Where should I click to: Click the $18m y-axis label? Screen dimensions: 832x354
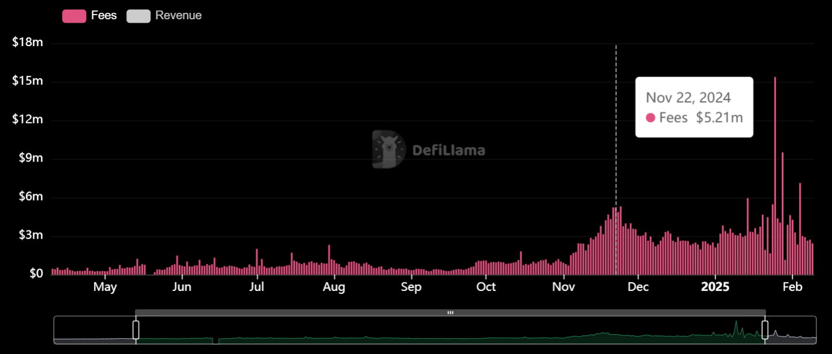(27, 43)
